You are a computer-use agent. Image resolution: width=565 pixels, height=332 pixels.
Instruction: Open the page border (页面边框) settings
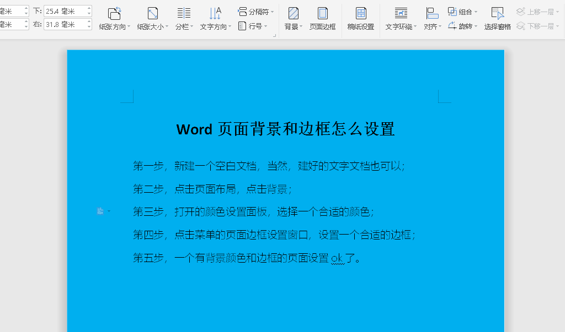tap(322, 19)
